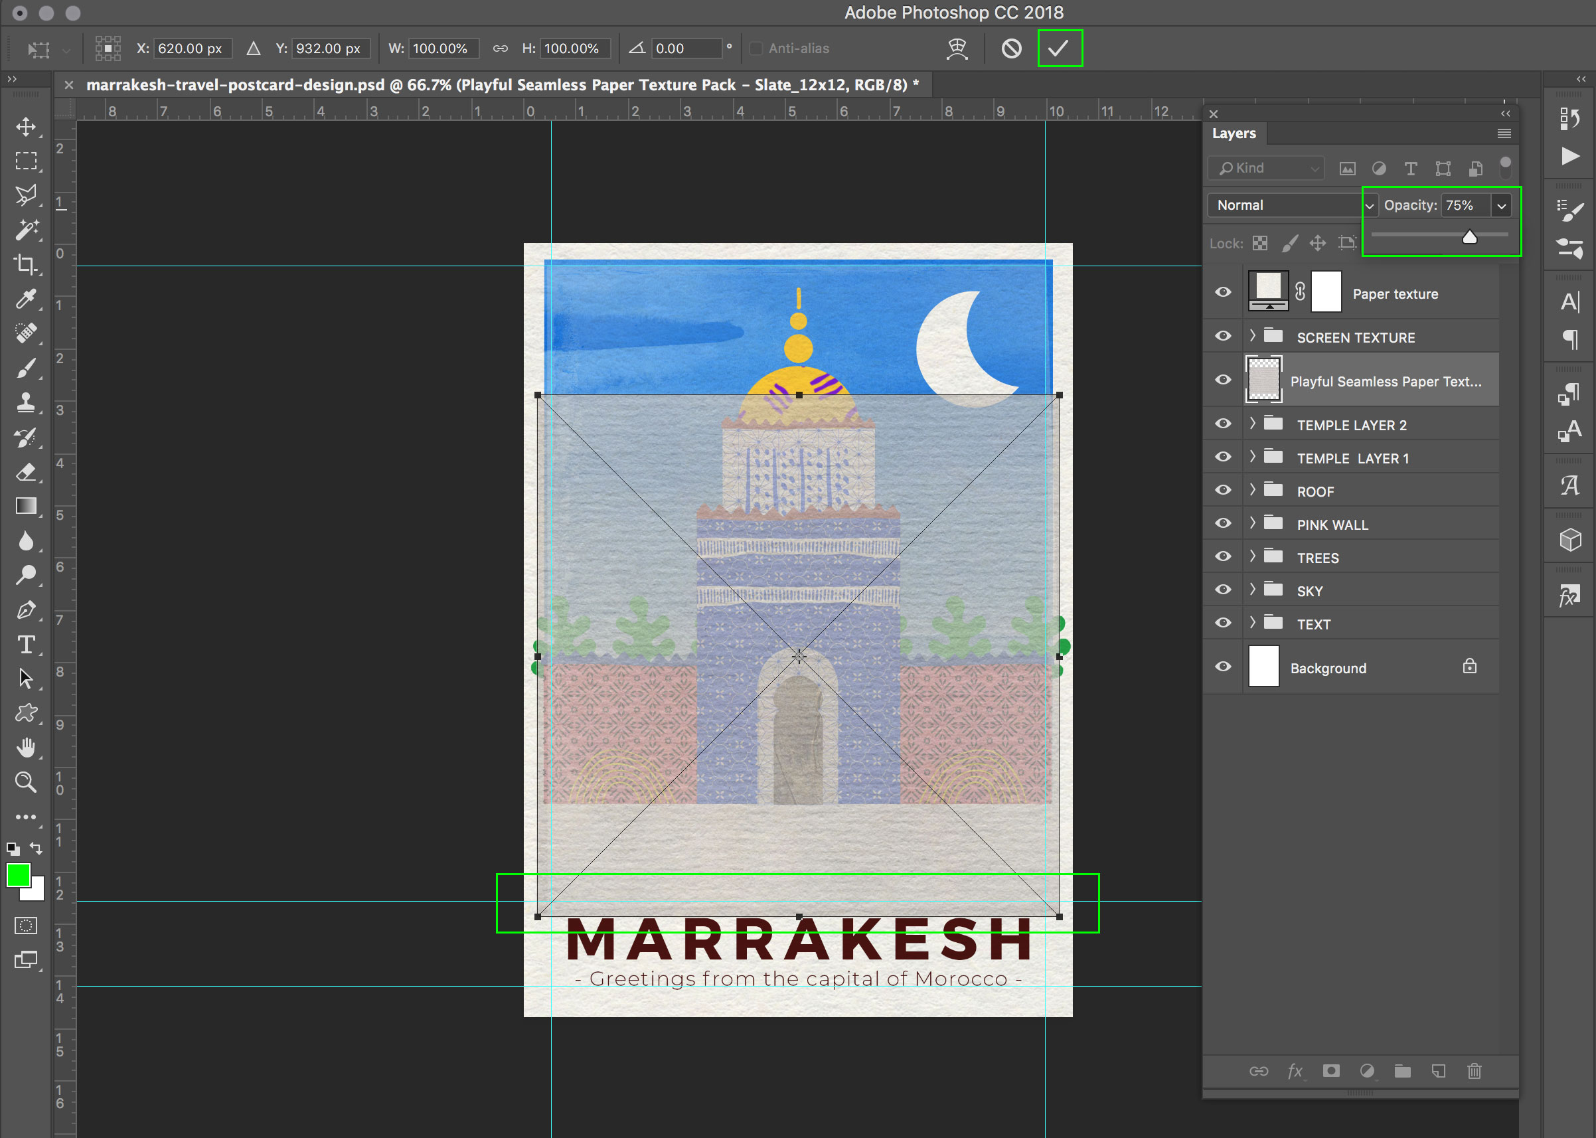Click the green foreground color swatch
This screenshot has height=1138, width=1596.
point(17,875)
